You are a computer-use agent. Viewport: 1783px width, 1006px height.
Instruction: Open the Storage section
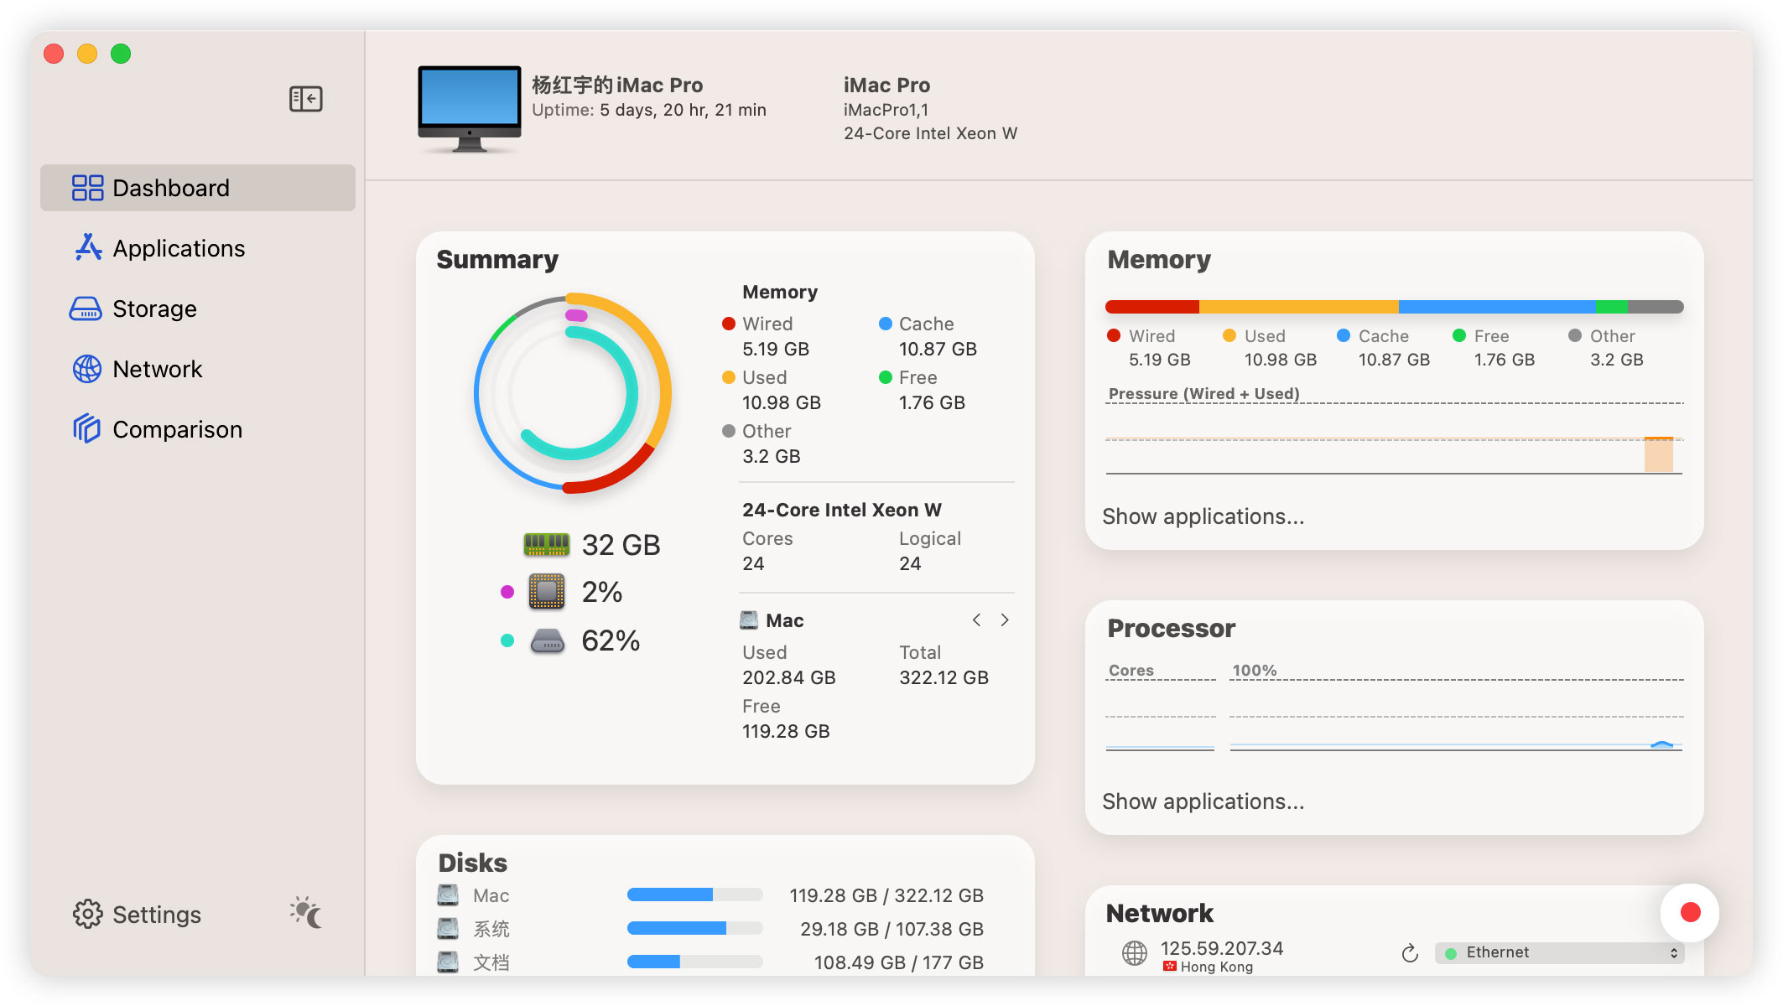click(198, 309)
